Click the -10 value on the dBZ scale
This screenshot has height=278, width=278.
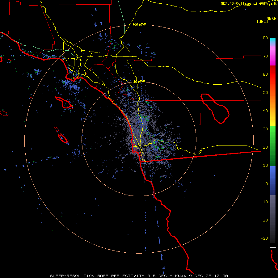point(264,202)
